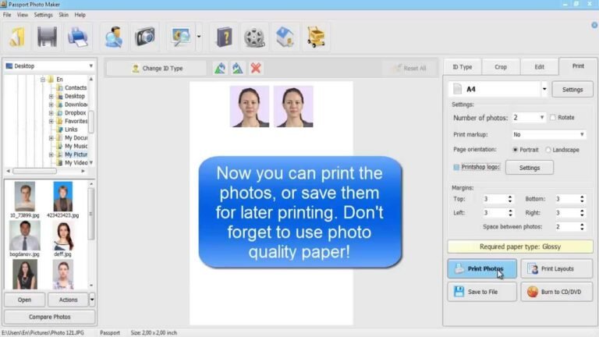Screen dimensions: 599x337
Task: Click the magnifier image viewer toolbar icon
Action: pos(180,37)
